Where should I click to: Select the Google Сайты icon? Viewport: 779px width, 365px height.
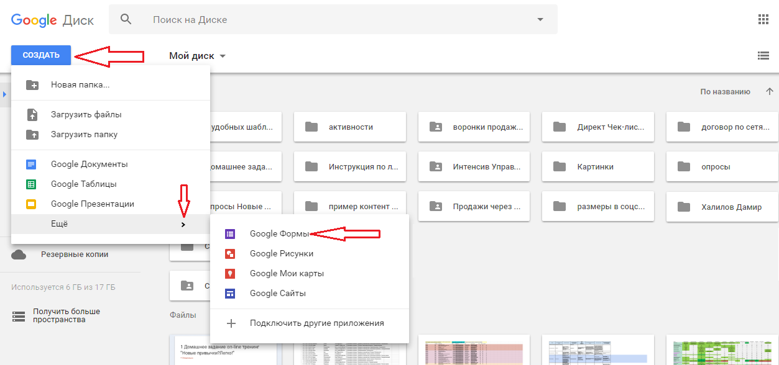(x=230, y=294)
